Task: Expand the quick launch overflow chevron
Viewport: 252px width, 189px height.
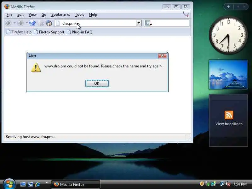Action: coord(47,183)
